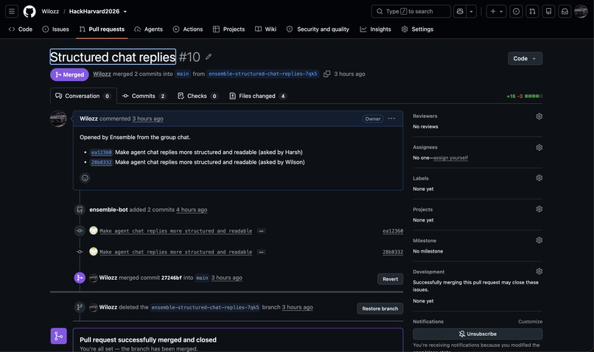The width and height of the screenshot is (594, 352).
Task: Open commit link 28b8332 in the comment
Action: [x=102, y=162]
